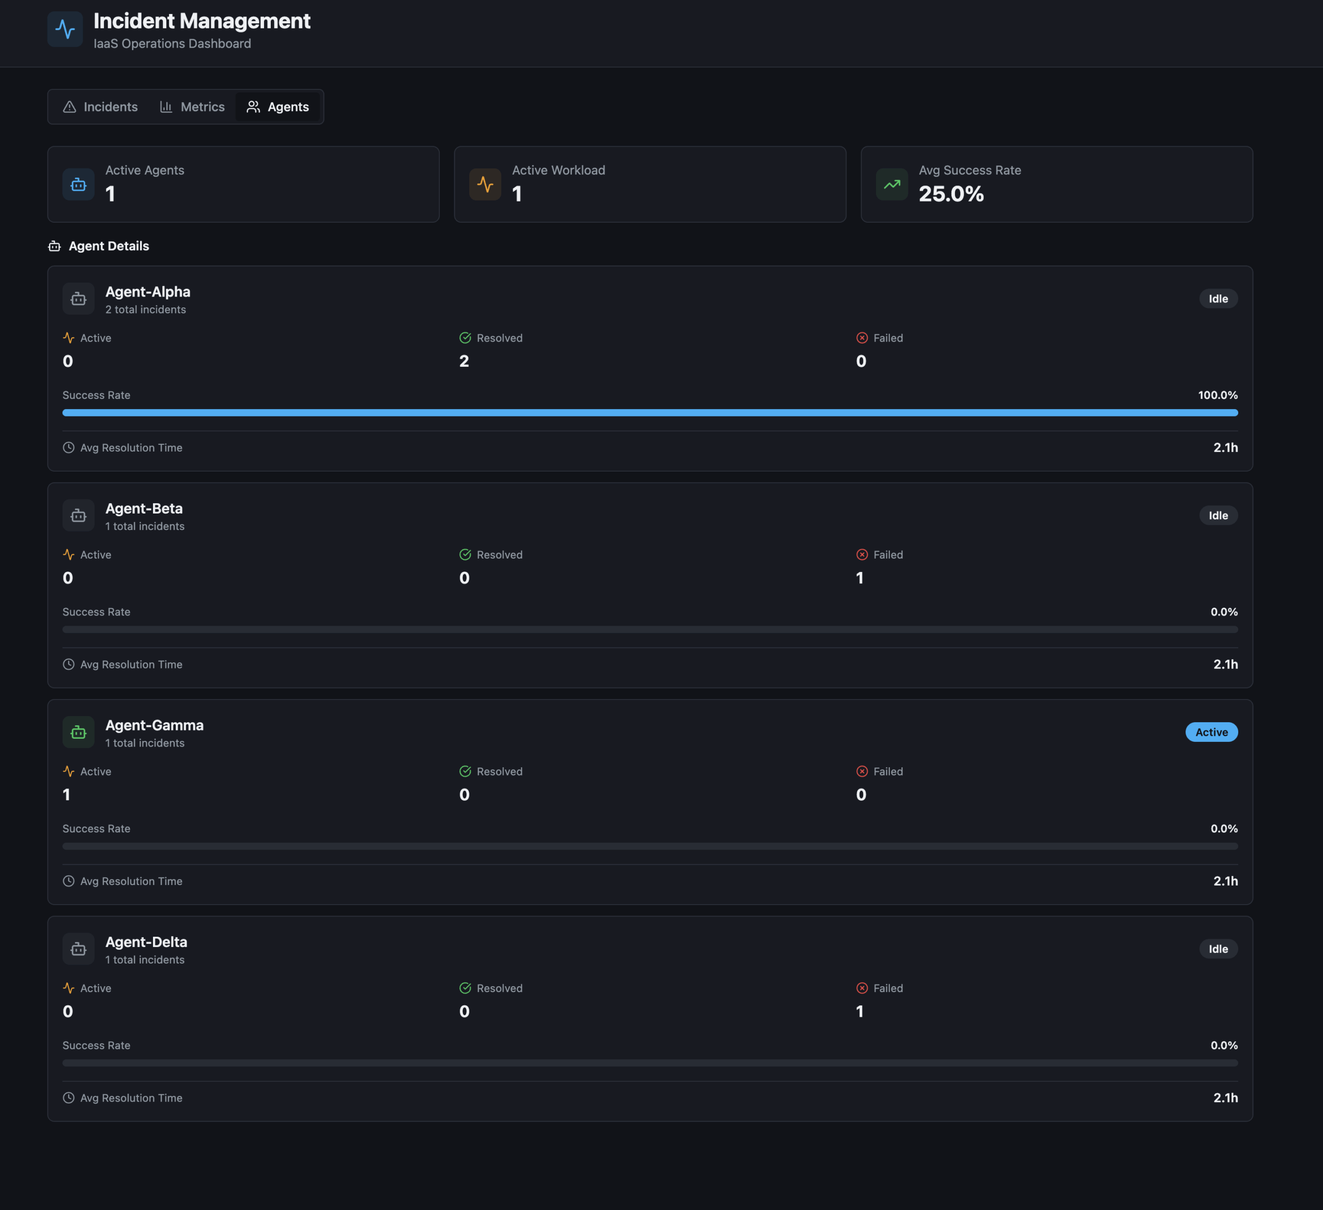Screen dimensions: 1323x1210
Task: Click the Agent Details section heading
Action: tap(109, 246)
